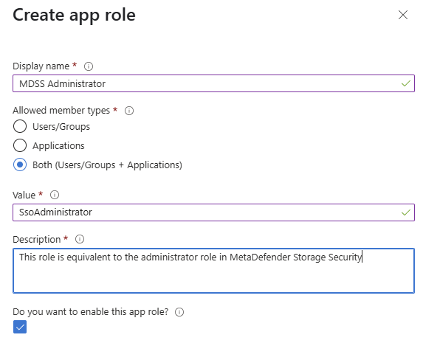
Task: Focus the SsoAdministrator value field
Action: 213,212
